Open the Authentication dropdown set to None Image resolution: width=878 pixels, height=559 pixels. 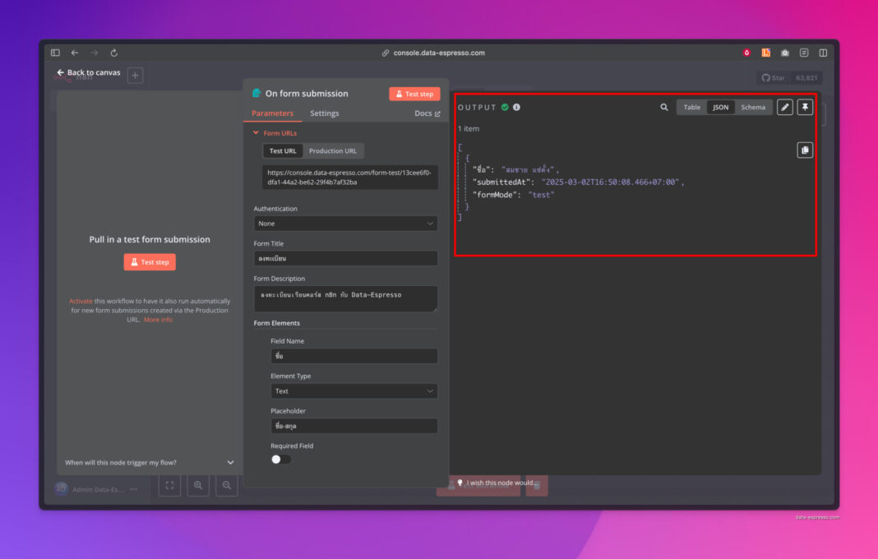(x=344, y=224)
